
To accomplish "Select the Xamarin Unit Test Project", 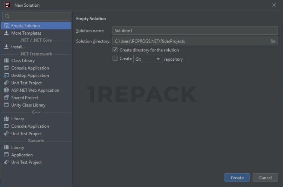I will tap(26, 162).
